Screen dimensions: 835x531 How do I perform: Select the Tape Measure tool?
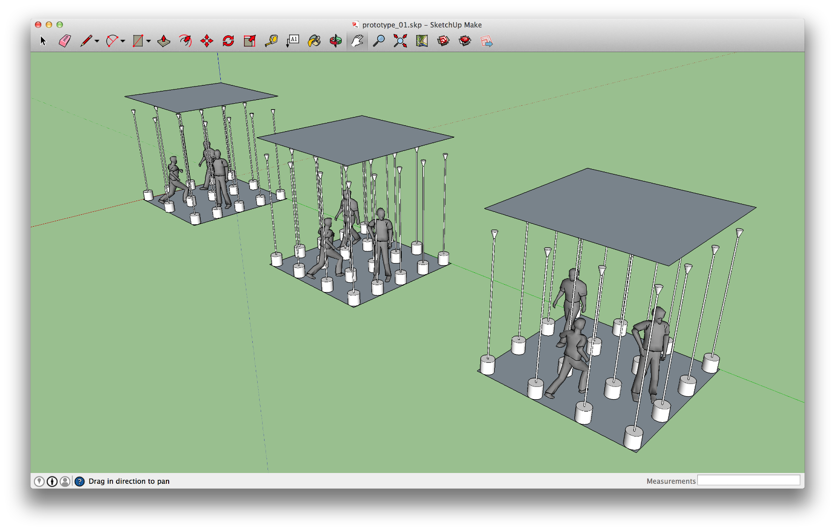(271, 41)
